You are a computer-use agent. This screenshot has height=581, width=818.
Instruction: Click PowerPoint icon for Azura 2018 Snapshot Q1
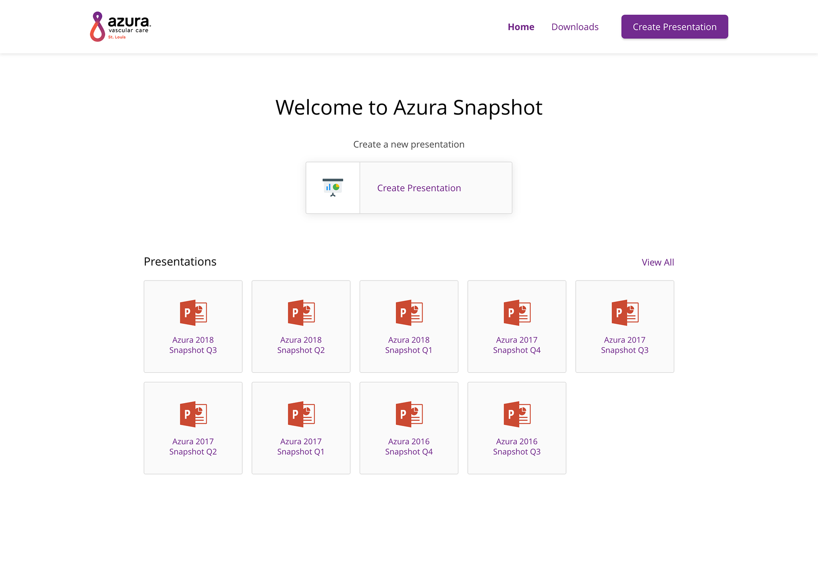pos(409,312)
